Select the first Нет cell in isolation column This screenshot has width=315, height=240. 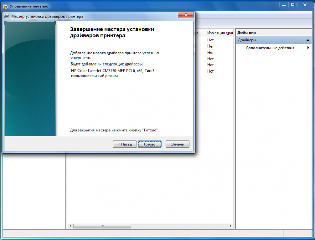coord(210,40)
